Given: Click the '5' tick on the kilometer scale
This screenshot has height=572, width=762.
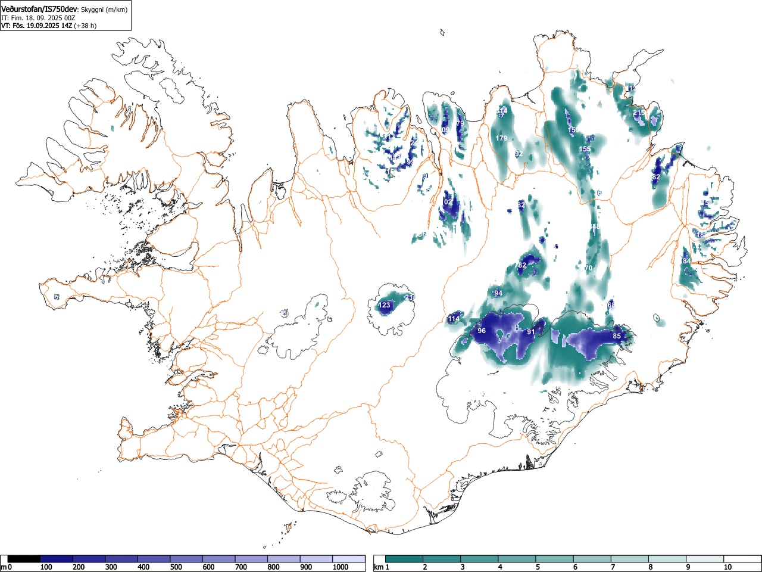Looking at the screenshot, I should pyautogui.click(x=538, y=567).
